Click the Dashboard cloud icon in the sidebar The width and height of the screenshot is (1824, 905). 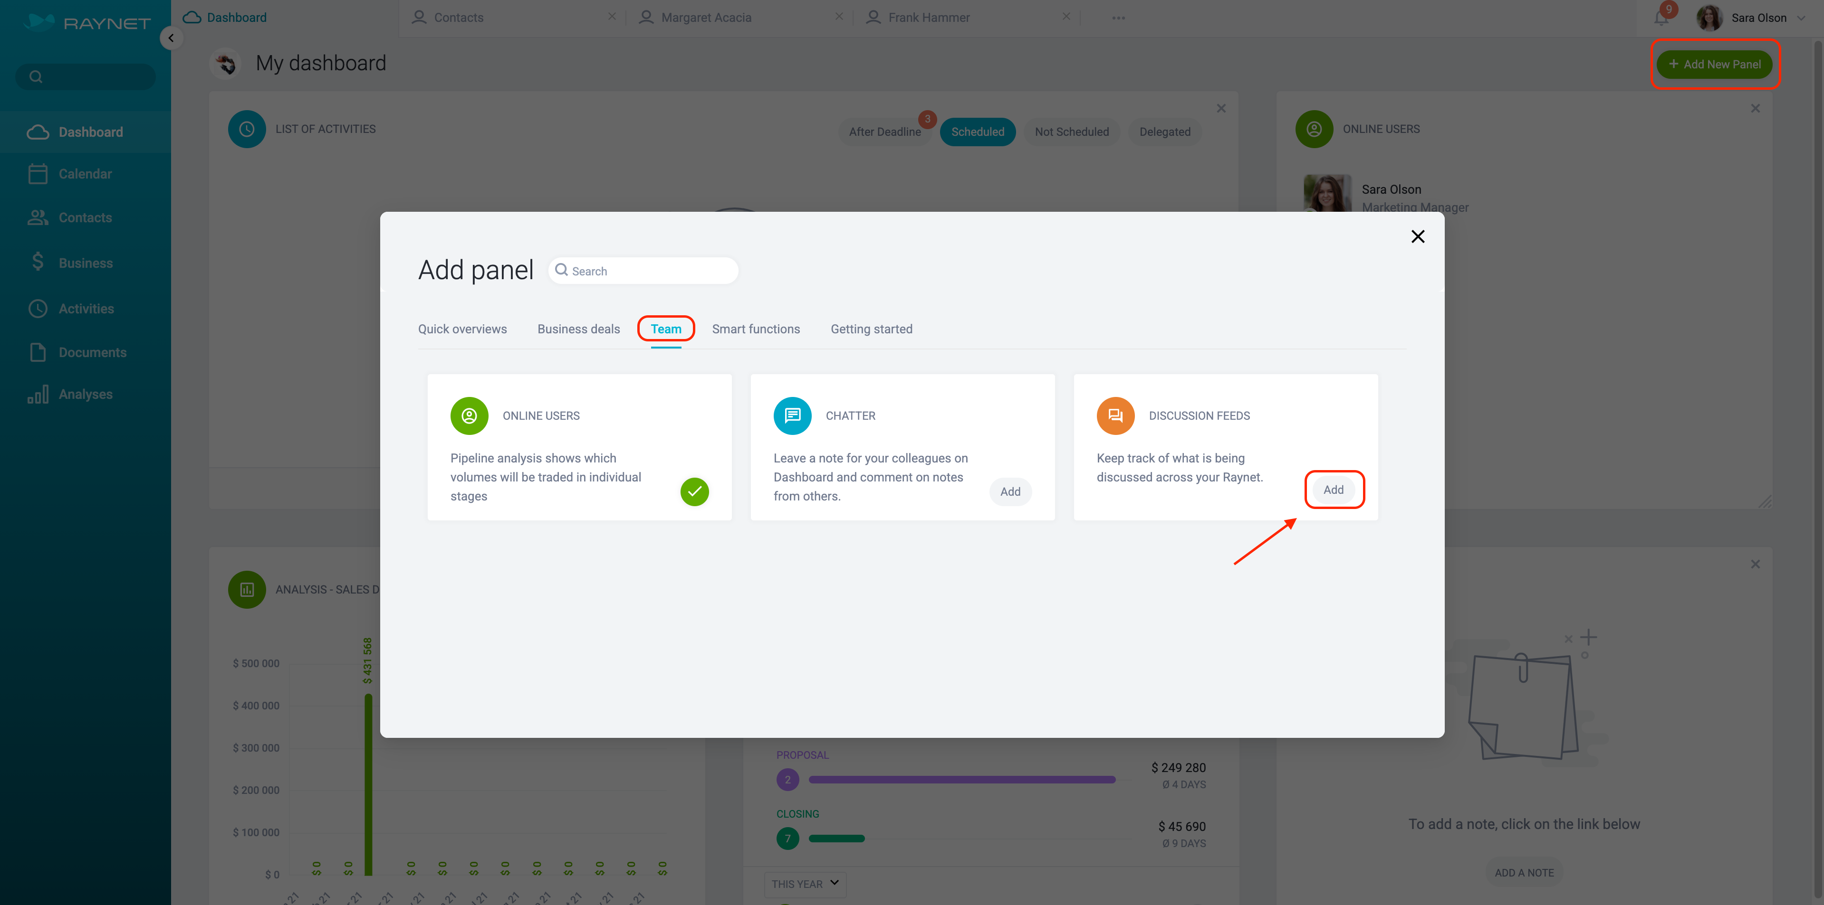pyautogui.click(x=38, y=132)
